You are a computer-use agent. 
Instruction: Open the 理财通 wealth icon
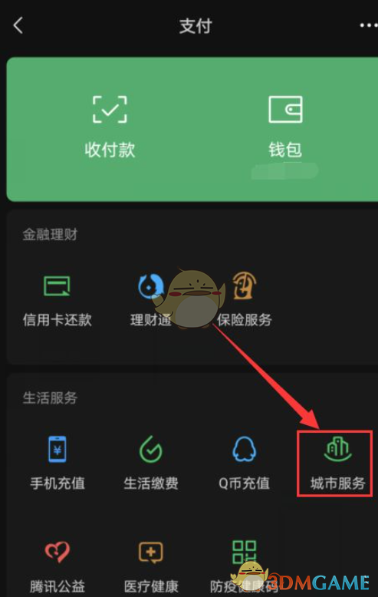pyautogui.click(x=150, y=286)
